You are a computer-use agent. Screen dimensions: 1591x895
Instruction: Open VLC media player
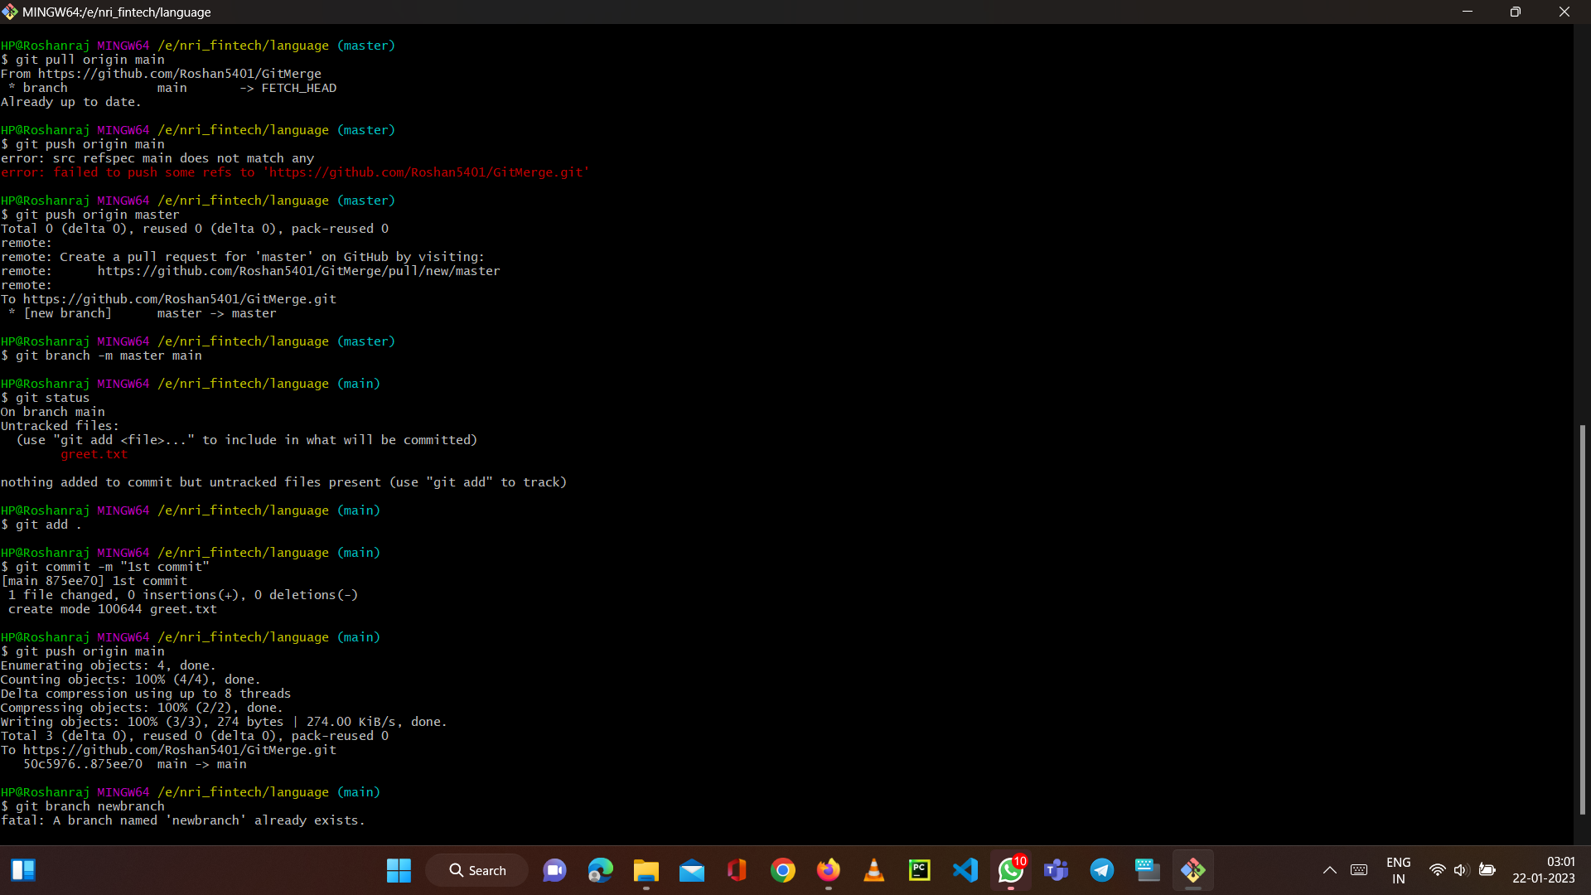pyautogui.click(x=873, y=870)
